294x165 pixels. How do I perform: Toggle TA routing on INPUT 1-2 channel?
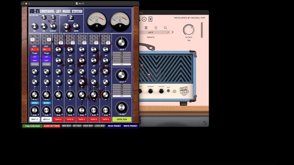[x=33, y=36]
